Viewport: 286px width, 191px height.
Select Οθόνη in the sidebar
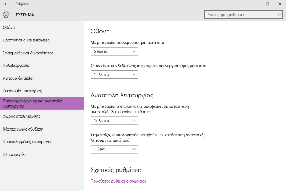coord(9,27)
